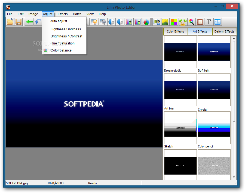The width and height of the screenshot is (245, 193).
Task: Click the blue undo arrow icon
Action: click(x=38, y=22)
